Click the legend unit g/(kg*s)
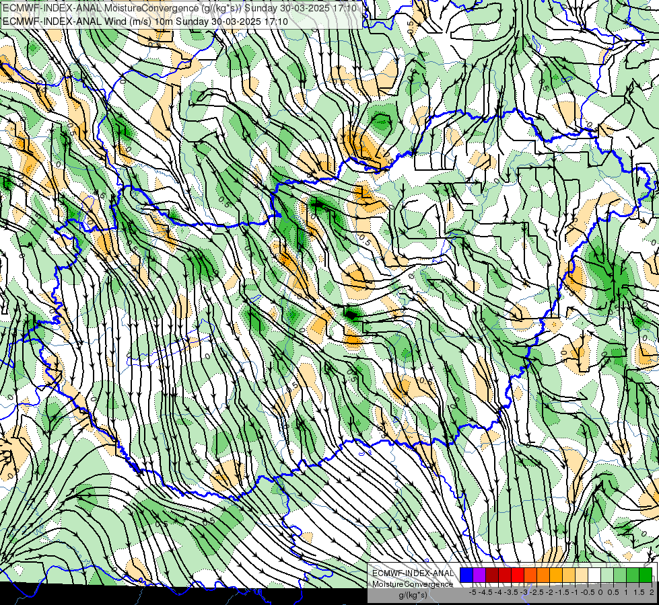Viewport: 659px width, 605px height. (413, 595)
